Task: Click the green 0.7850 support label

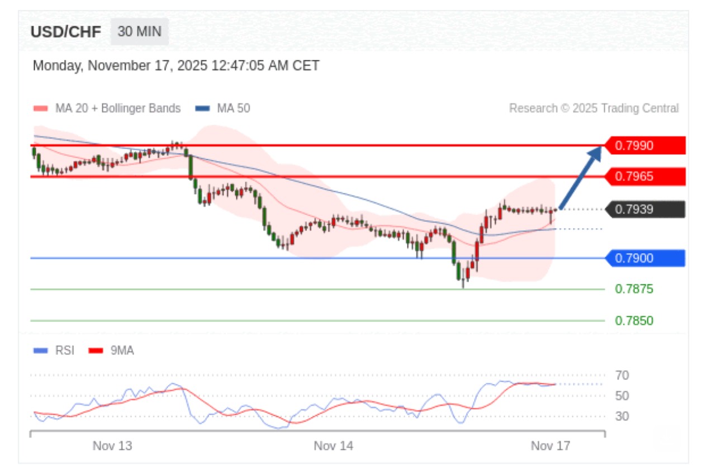Action: point(634,321)
